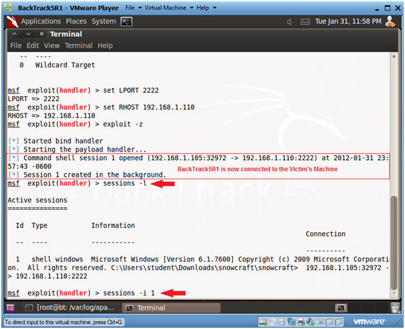
Task: Click the terminal scrollbar up arrow
Action: click(x=394, y=56)
